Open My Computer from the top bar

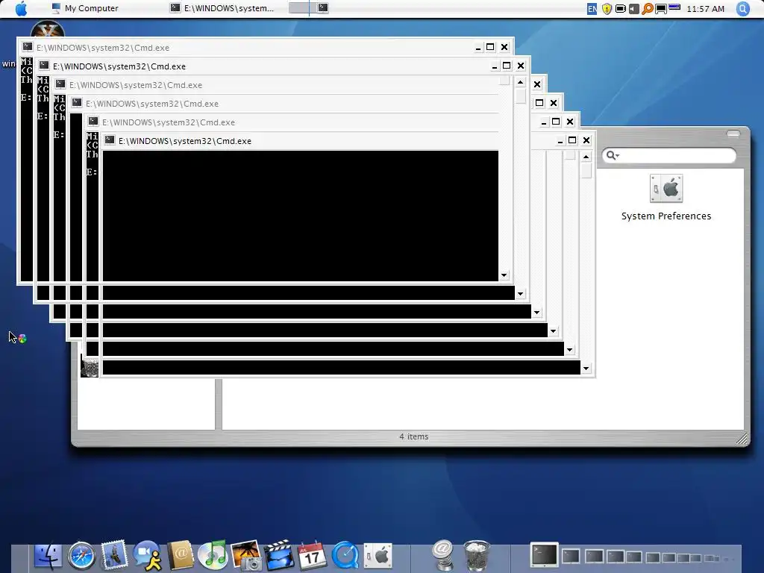(x=85, y=8)
